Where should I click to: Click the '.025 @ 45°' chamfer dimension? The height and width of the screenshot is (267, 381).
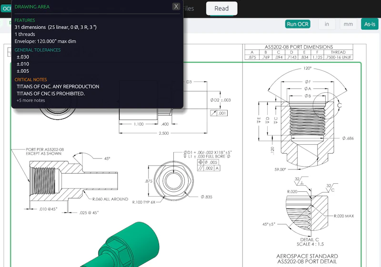pyautogui.click(x=89, y=213)
